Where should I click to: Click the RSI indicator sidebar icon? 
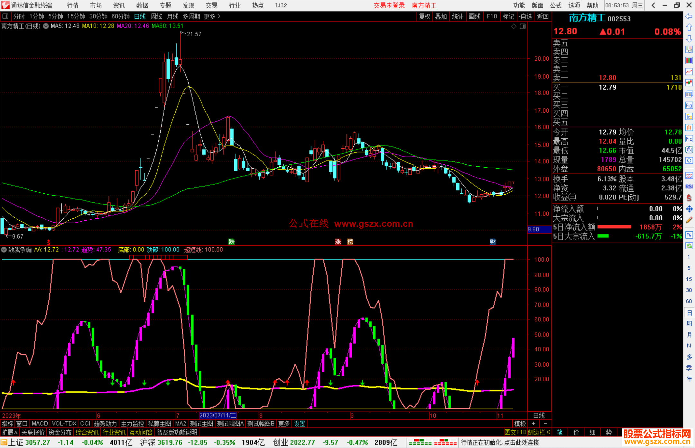689,187
